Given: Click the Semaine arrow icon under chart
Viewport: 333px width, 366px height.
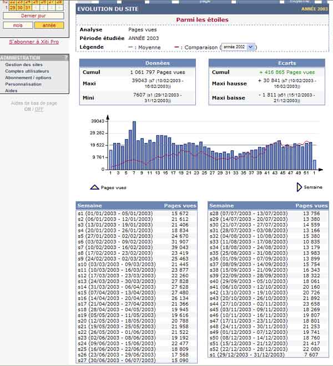Looking at the screenshot, I should (x=299, y=187).
